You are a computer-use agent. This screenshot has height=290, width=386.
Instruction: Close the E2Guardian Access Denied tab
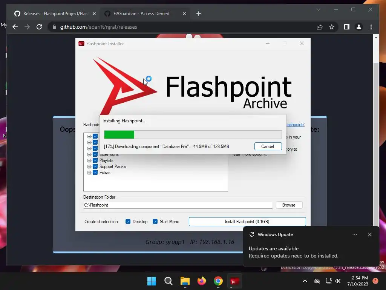[x=184, y=14]
